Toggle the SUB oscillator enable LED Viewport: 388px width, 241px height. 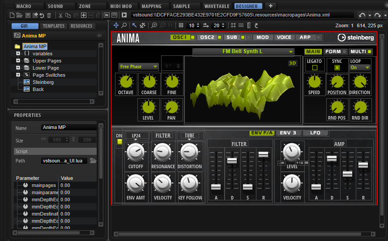[243, 37]
